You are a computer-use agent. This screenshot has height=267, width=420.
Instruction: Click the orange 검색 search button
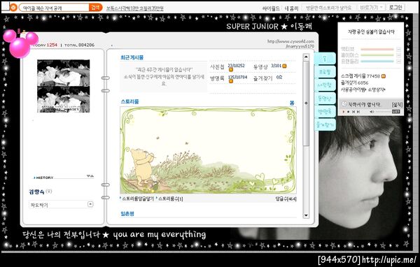tap(95, 8)
